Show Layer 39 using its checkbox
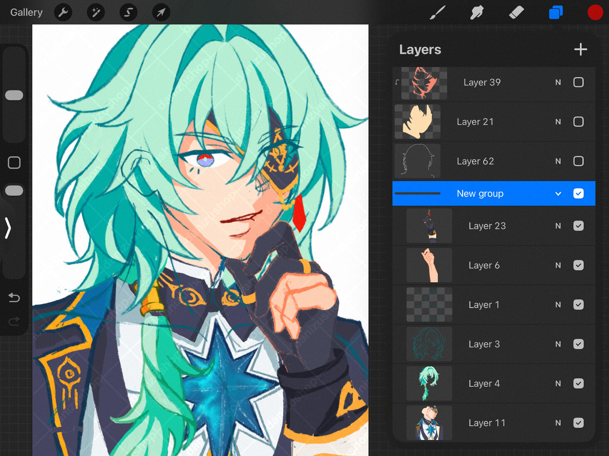The height and width of the screenshot is (456, 609). click(x=578, y=82)
